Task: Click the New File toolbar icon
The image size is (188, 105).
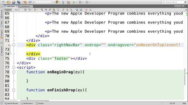Action: (4, 2)
